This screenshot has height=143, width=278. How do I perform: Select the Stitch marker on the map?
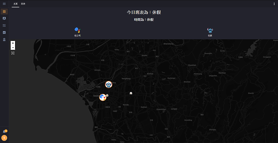(108, 84)
